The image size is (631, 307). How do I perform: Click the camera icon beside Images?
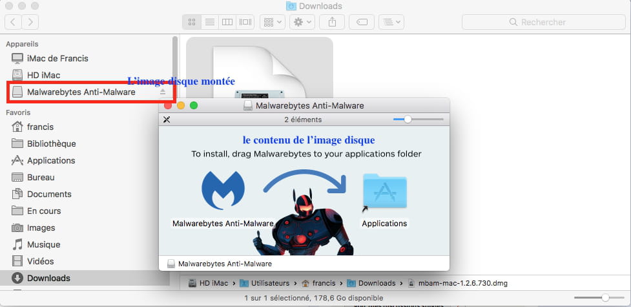point(17,228)
